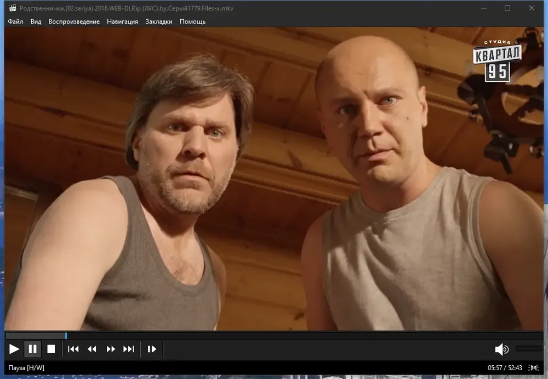Open the Помощь menu

click(x=192, y=21)
